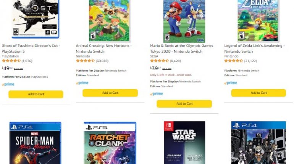Screen dimensions: 294x164
Task: Open the Ratchet & Clank PS5 cover image
Action: (110, 143)
